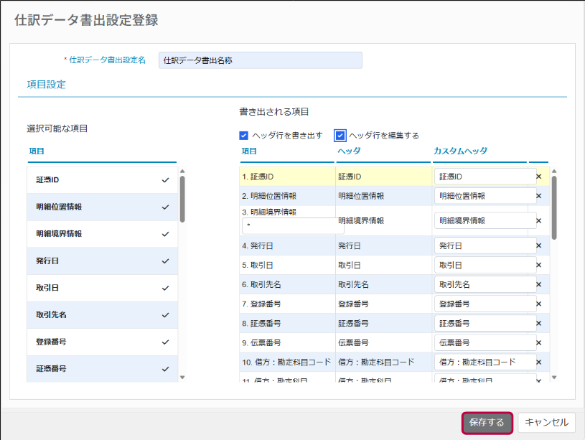Click right table scrollbar thumb
The height and width of the screenshot is (440, 585).
pos(554,207)
